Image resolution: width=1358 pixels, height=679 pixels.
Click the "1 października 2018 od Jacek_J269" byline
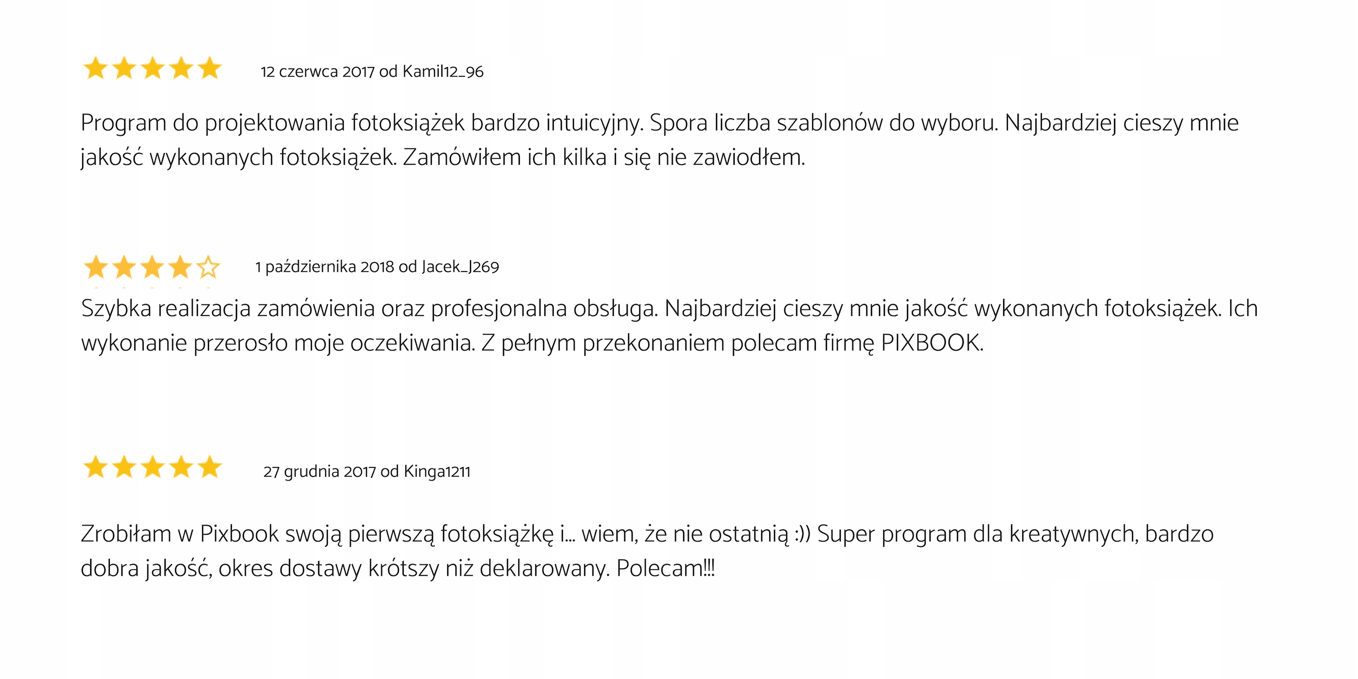[377, 267]
